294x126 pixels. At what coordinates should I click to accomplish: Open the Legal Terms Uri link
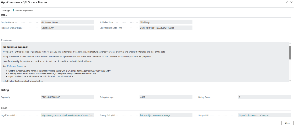pos(67,115)
